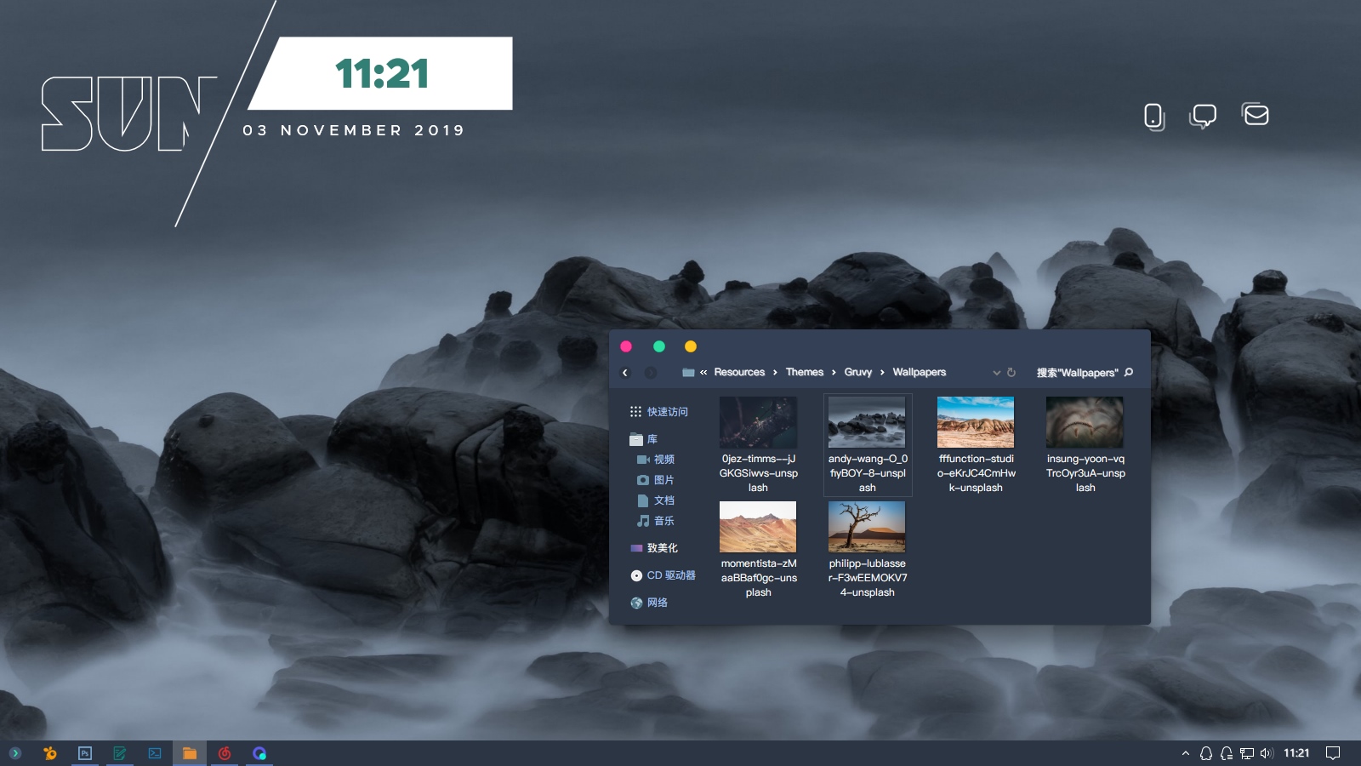
Task: Open the notification center icon
Action: coord(1333,753)
